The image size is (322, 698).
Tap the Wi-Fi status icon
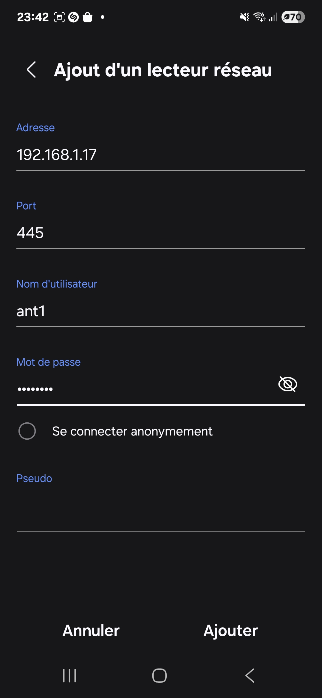click(259, 17)
